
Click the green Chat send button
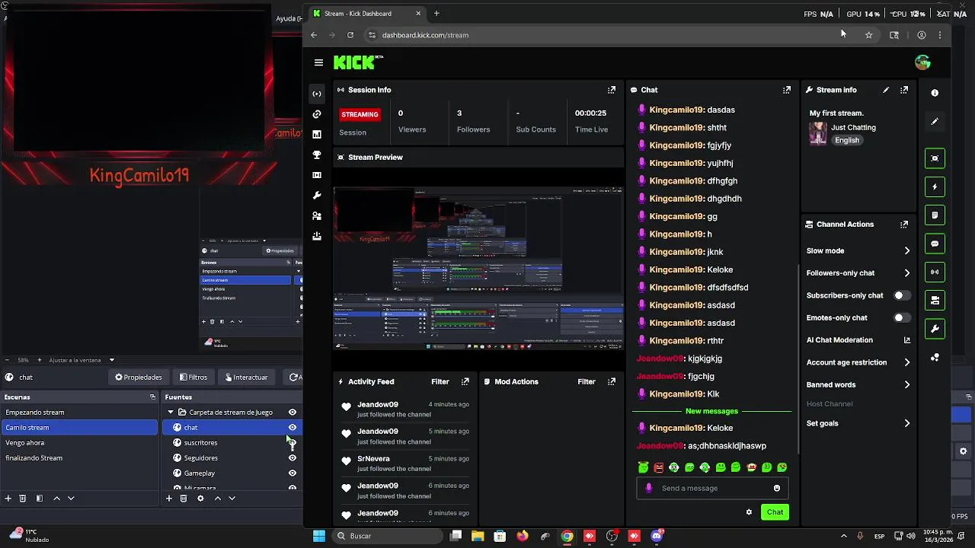(775, 512)
